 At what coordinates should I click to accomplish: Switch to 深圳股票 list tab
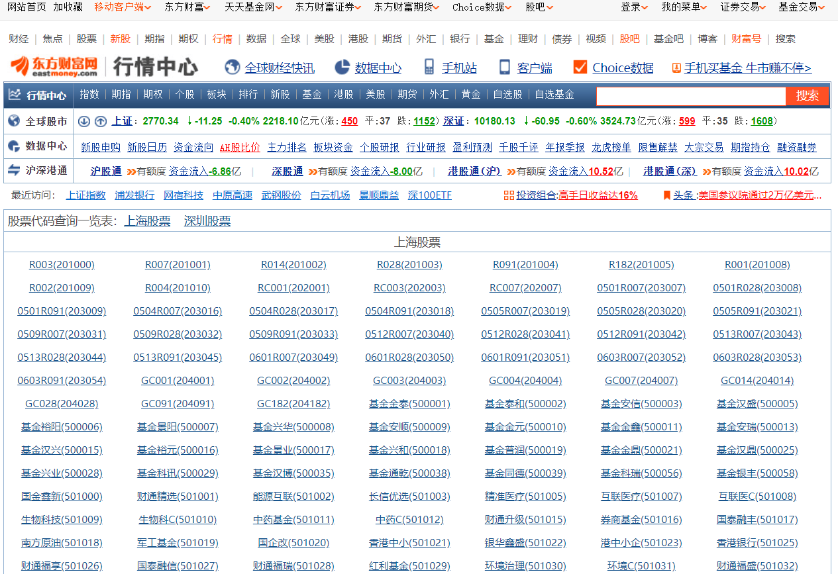207,221
